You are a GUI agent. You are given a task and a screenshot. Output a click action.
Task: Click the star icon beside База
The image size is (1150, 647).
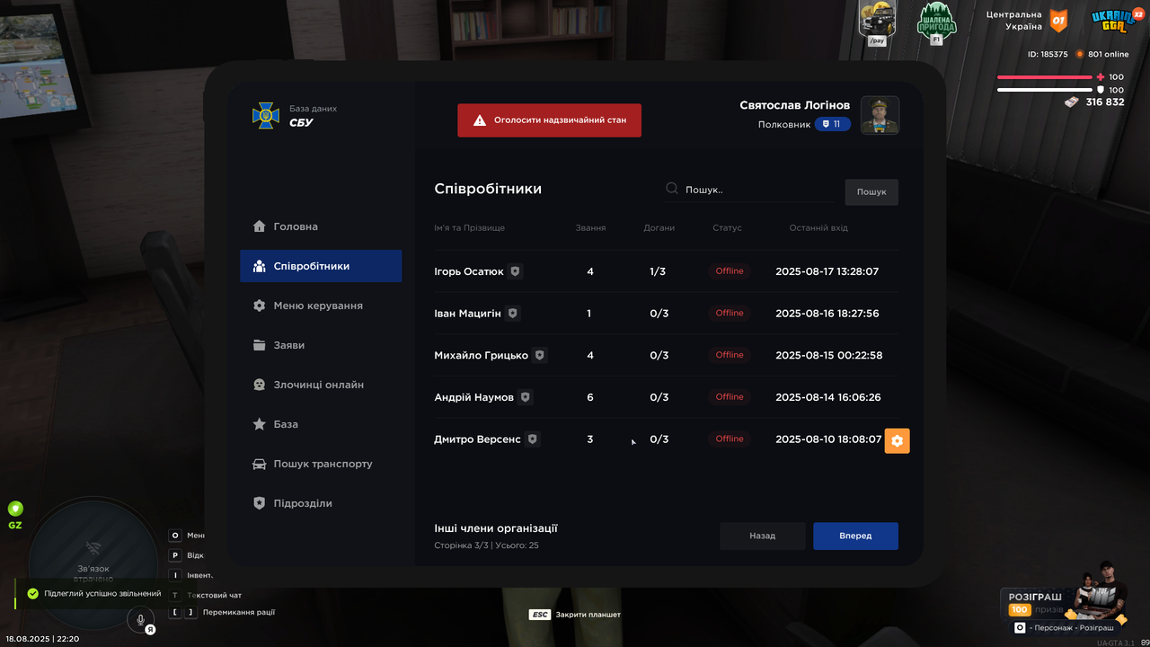coord(260,424)
